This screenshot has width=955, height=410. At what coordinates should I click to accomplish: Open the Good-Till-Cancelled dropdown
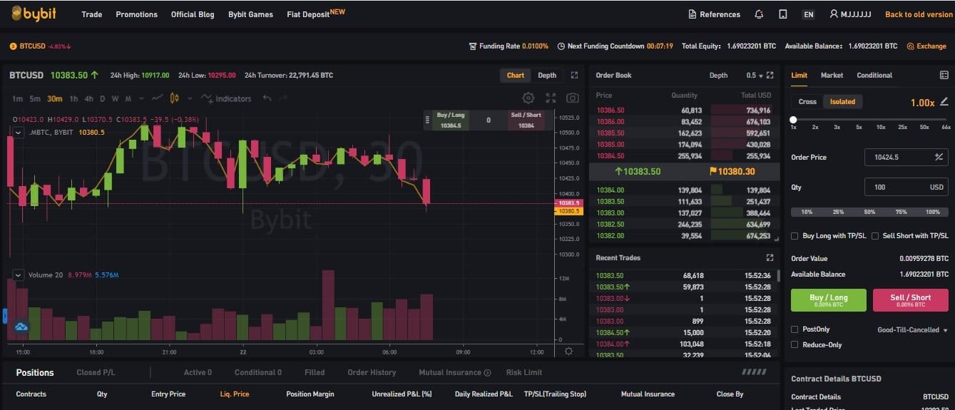912,330
